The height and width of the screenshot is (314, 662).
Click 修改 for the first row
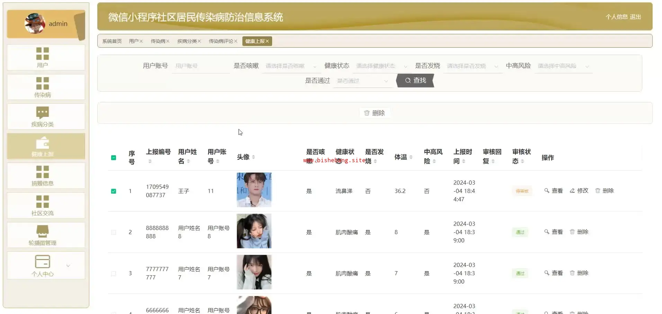pyautogui.click(x=579, y=191)
